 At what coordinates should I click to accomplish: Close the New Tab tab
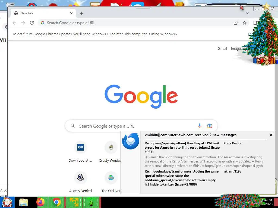(71, 13)
